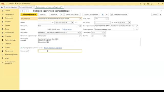Open calendar for document date

point(73,22)
